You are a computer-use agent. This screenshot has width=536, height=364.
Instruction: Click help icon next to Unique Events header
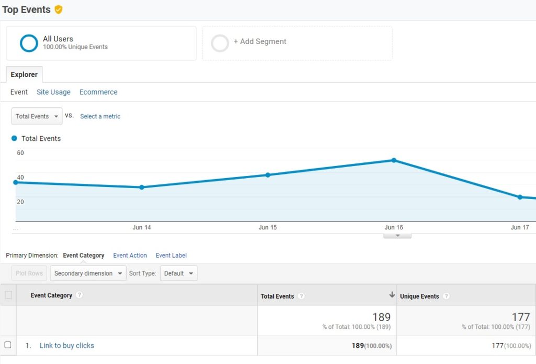click(446, 296)
